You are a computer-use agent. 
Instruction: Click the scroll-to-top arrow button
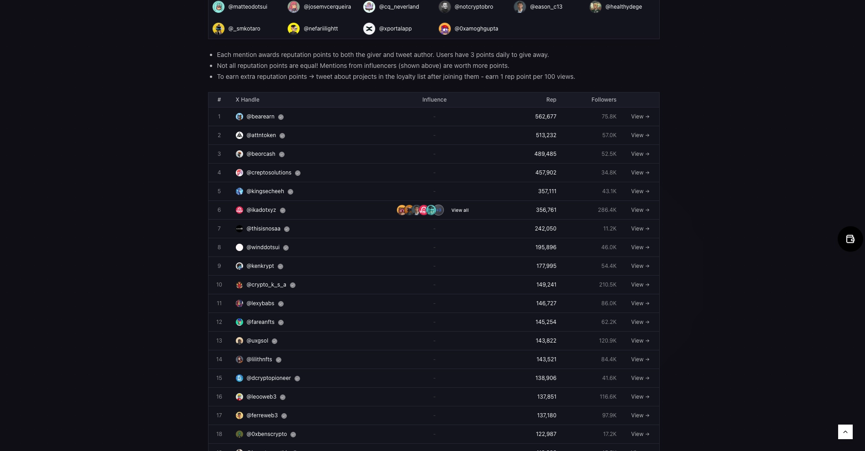point(845,432)
